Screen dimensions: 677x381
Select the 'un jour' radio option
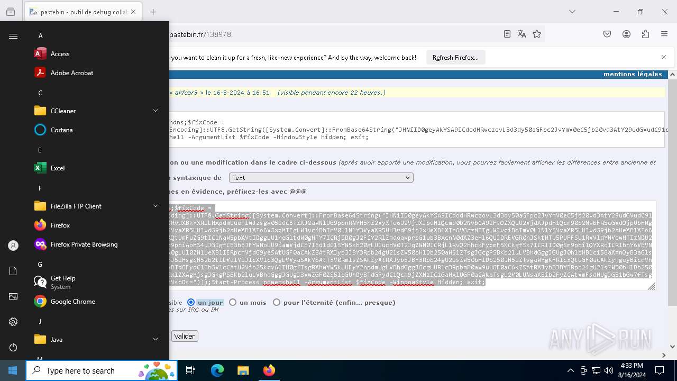point(191,303)
